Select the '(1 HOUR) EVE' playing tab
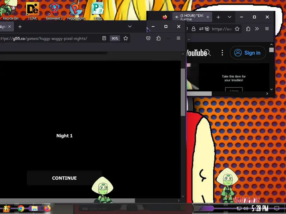This screenshot has width=286, height=214. coord(192,17)
